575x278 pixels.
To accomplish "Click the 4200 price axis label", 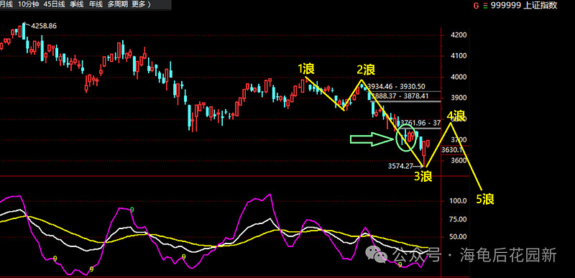I will 459,35.
